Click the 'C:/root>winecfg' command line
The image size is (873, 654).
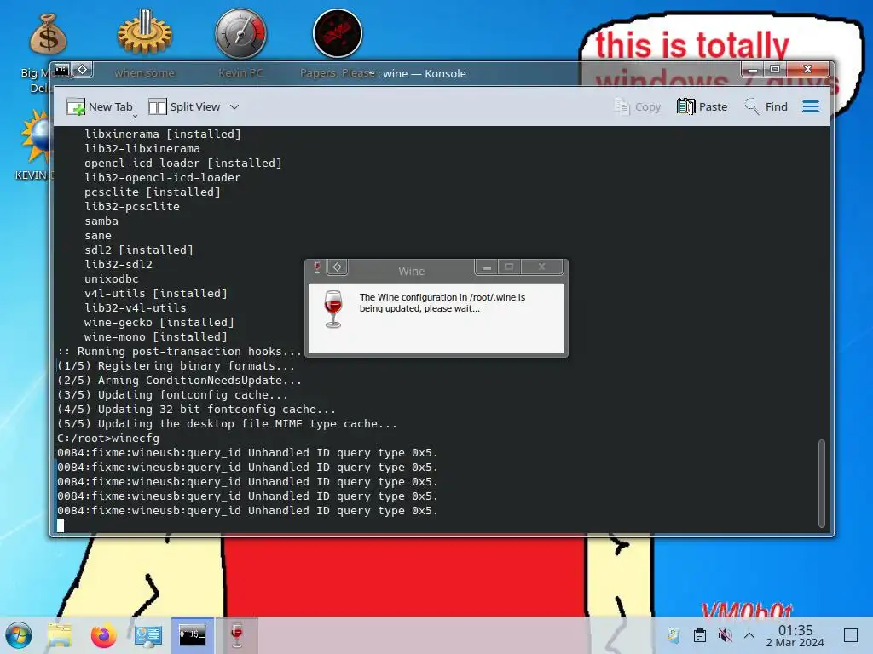pyautogui.click(x=108, y=439)
